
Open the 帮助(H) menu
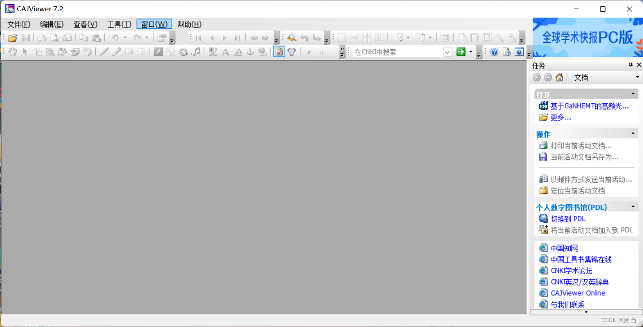[189, 24]
